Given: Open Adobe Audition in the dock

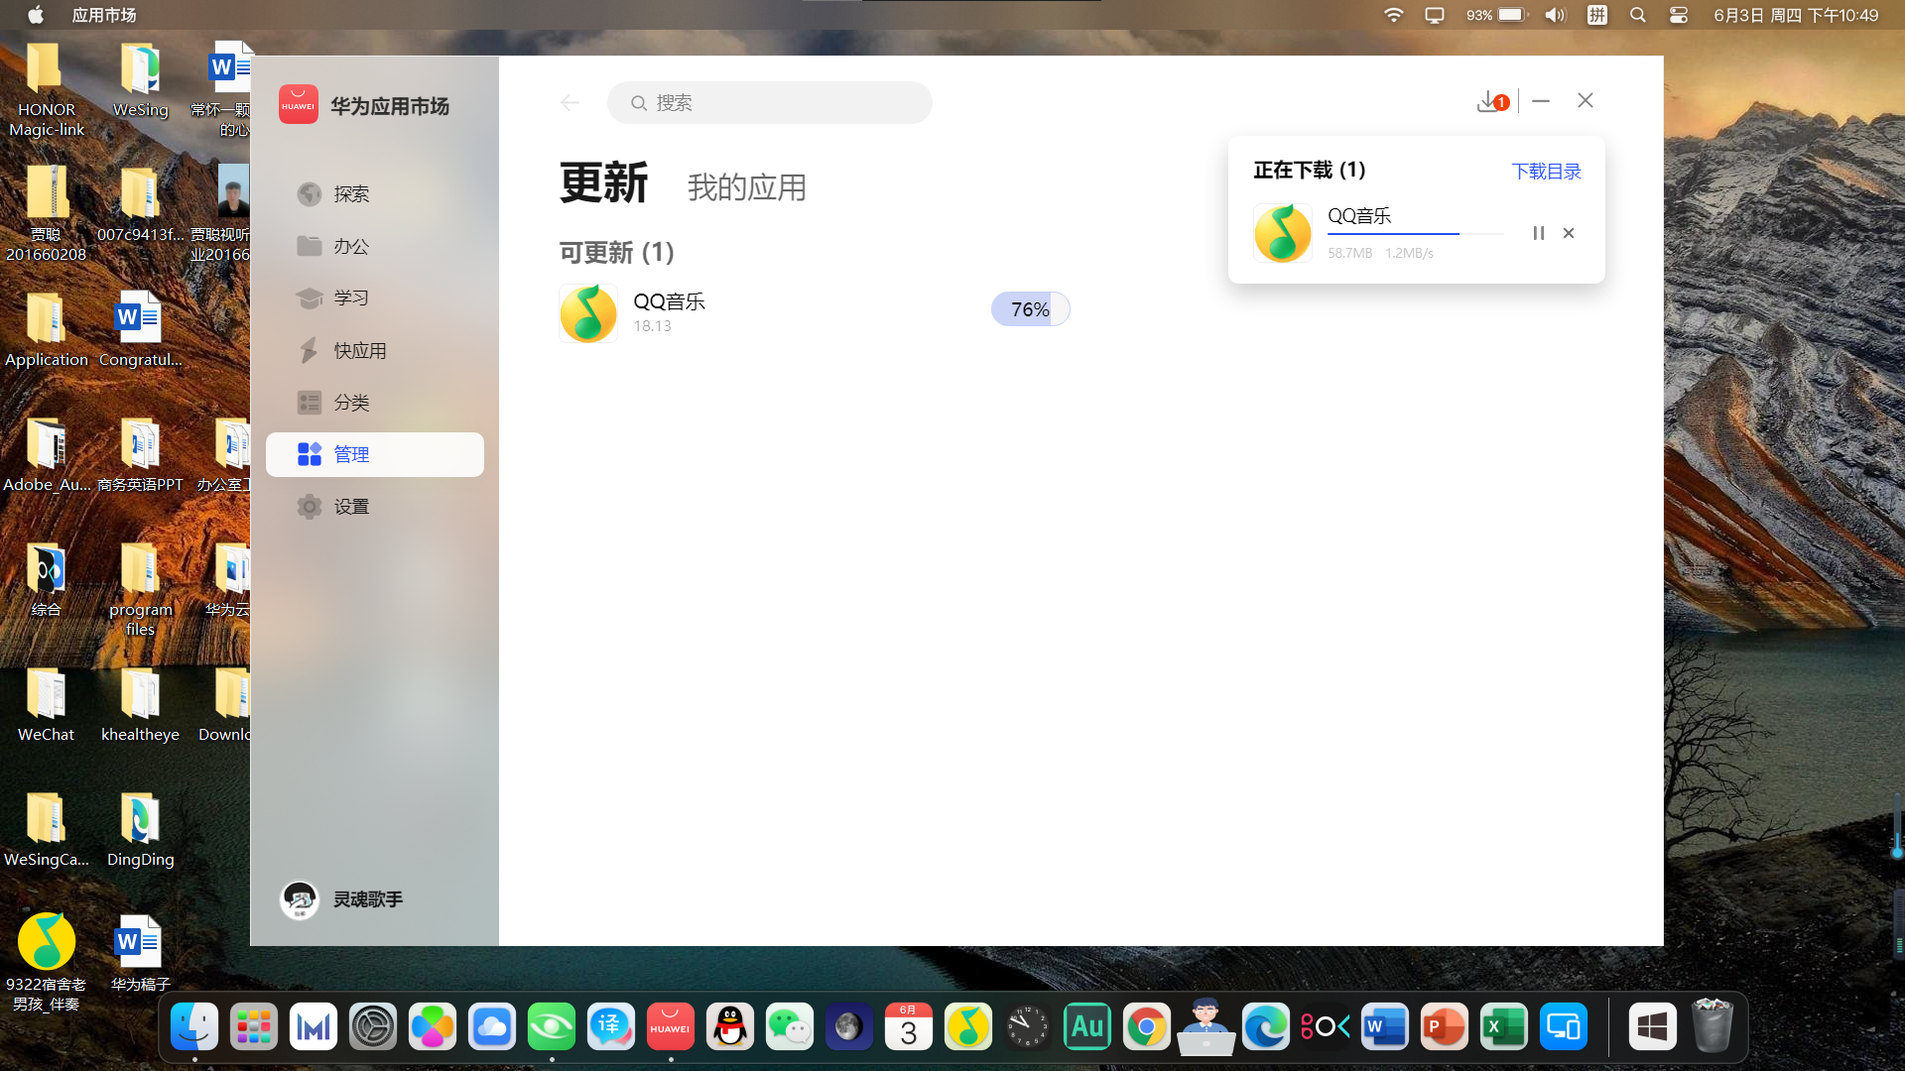Looking at the screenshot, I should click(1087, 1026).
